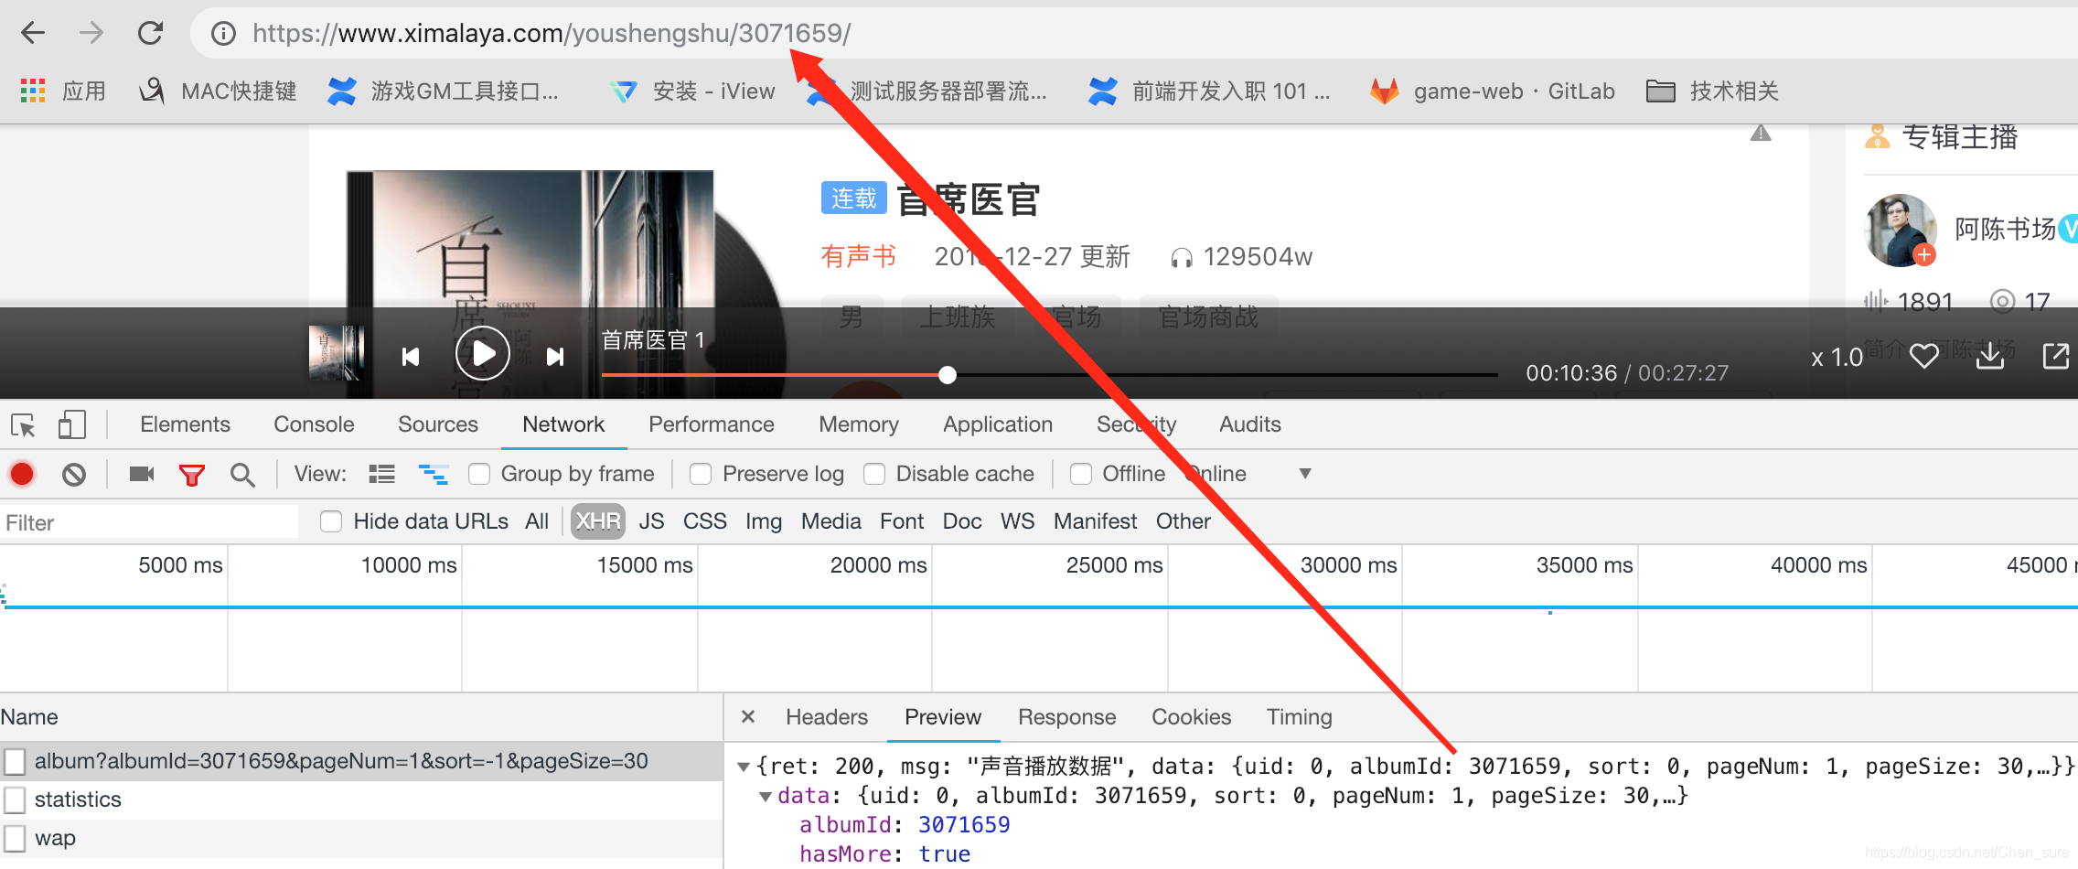Click the playback progress slider handle
Screen dimensions: 2078x869
pyautogui.click(x=948, y=375)
